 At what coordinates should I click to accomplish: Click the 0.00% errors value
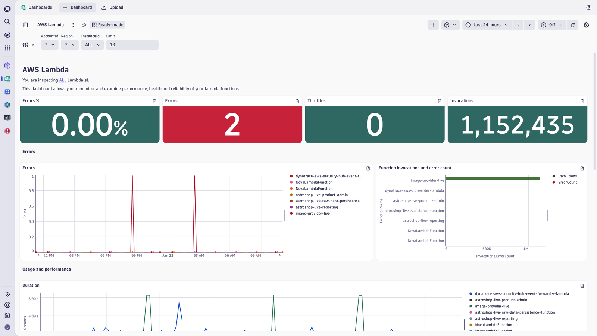point(90,125)
